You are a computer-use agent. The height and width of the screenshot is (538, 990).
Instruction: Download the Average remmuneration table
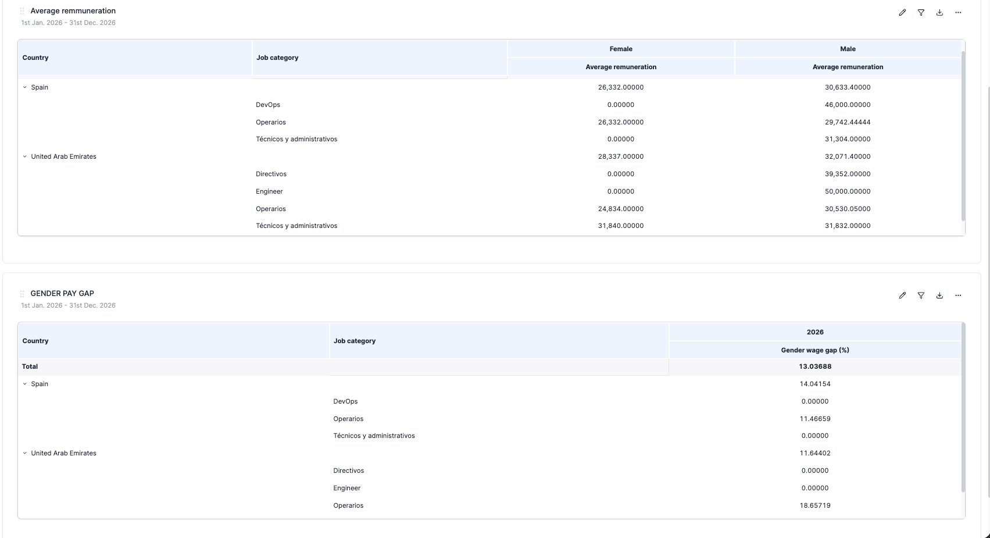939,12
